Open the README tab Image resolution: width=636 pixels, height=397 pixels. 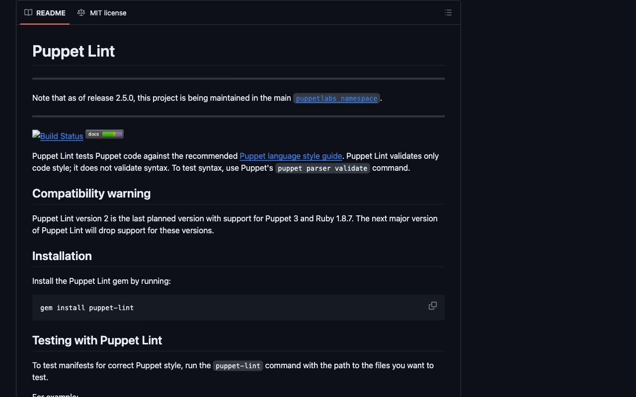click(45, 13)
